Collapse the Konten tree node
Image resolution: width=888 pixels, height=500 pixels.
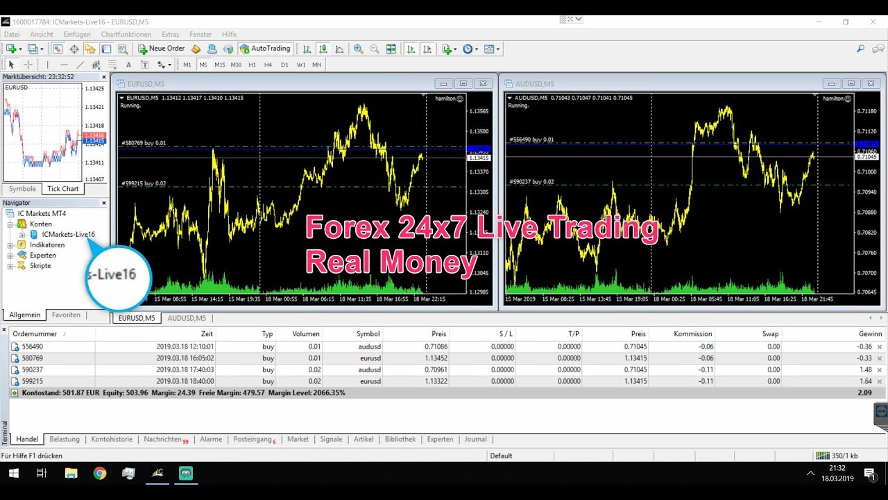(11, 224)
